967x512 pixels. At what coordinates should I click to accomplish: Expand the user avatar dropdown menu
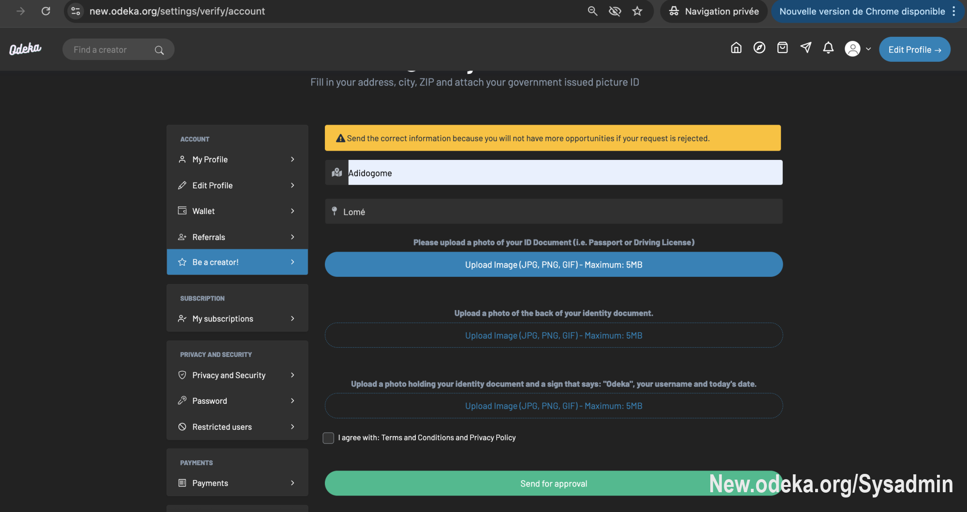click(x=858, y=49)
